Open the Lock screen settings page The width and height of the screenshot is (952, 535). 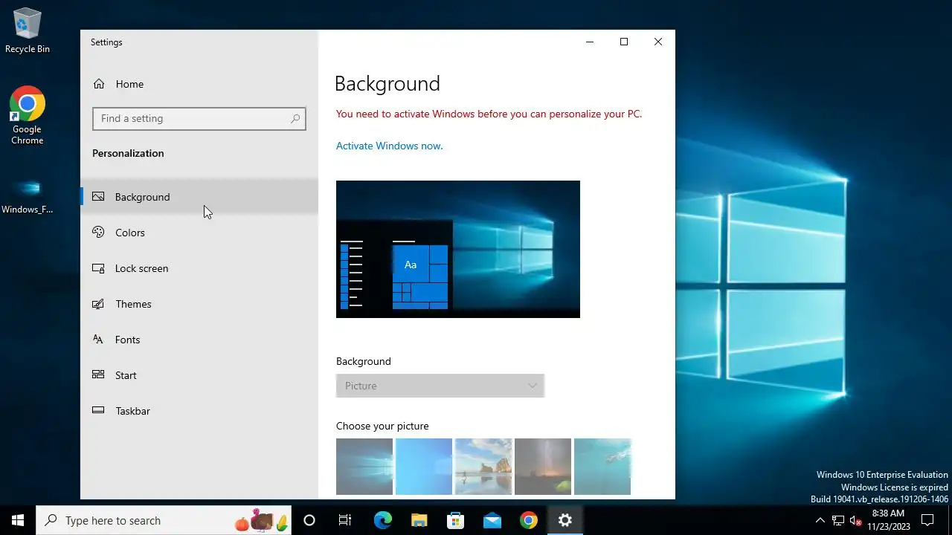coord(199,268)
